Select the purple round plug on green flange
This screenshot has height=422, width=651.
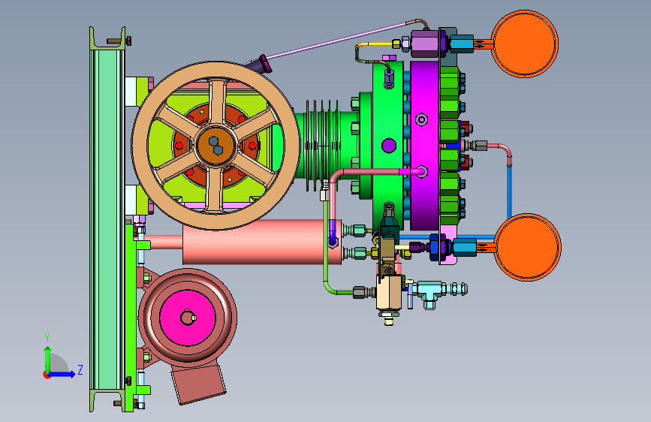click(389, 146)
